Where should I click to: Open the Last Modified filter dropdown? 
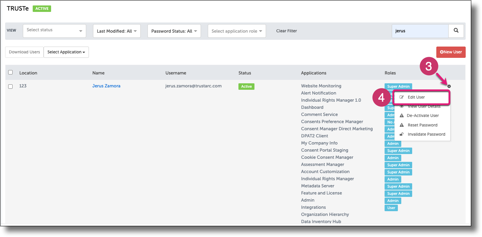pyautogui.click(x=117, y=31)
